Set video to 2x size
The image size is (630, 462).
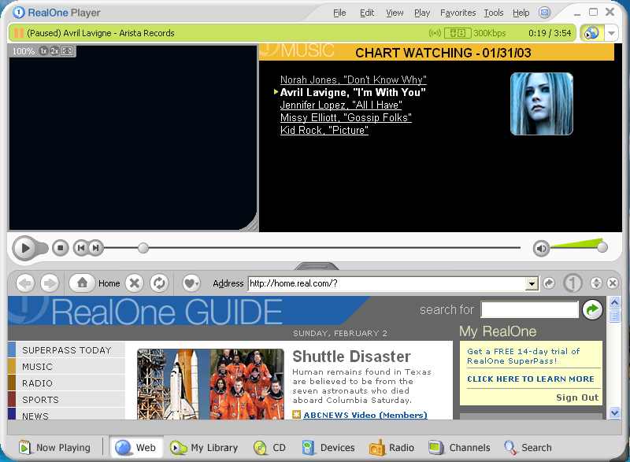coord(54,51)
